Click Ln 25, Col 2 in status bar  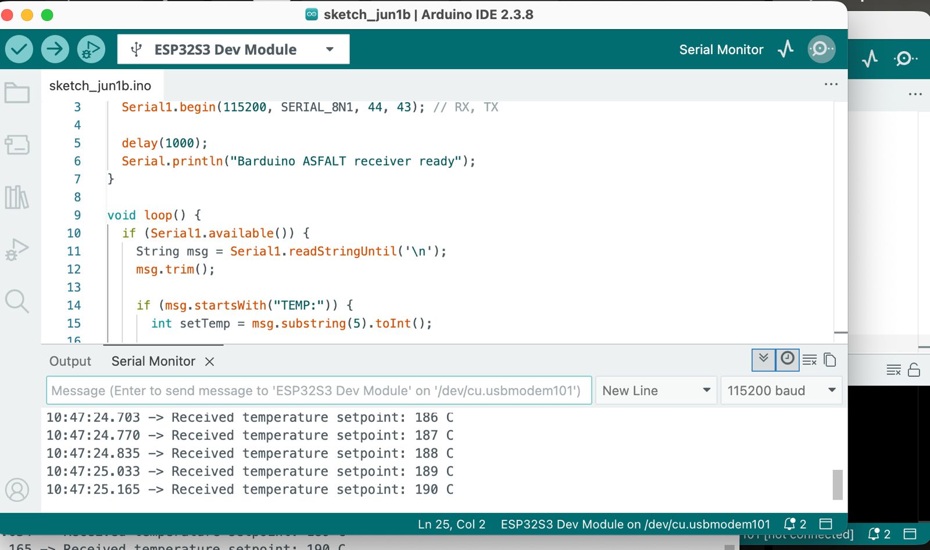[452, 524]
